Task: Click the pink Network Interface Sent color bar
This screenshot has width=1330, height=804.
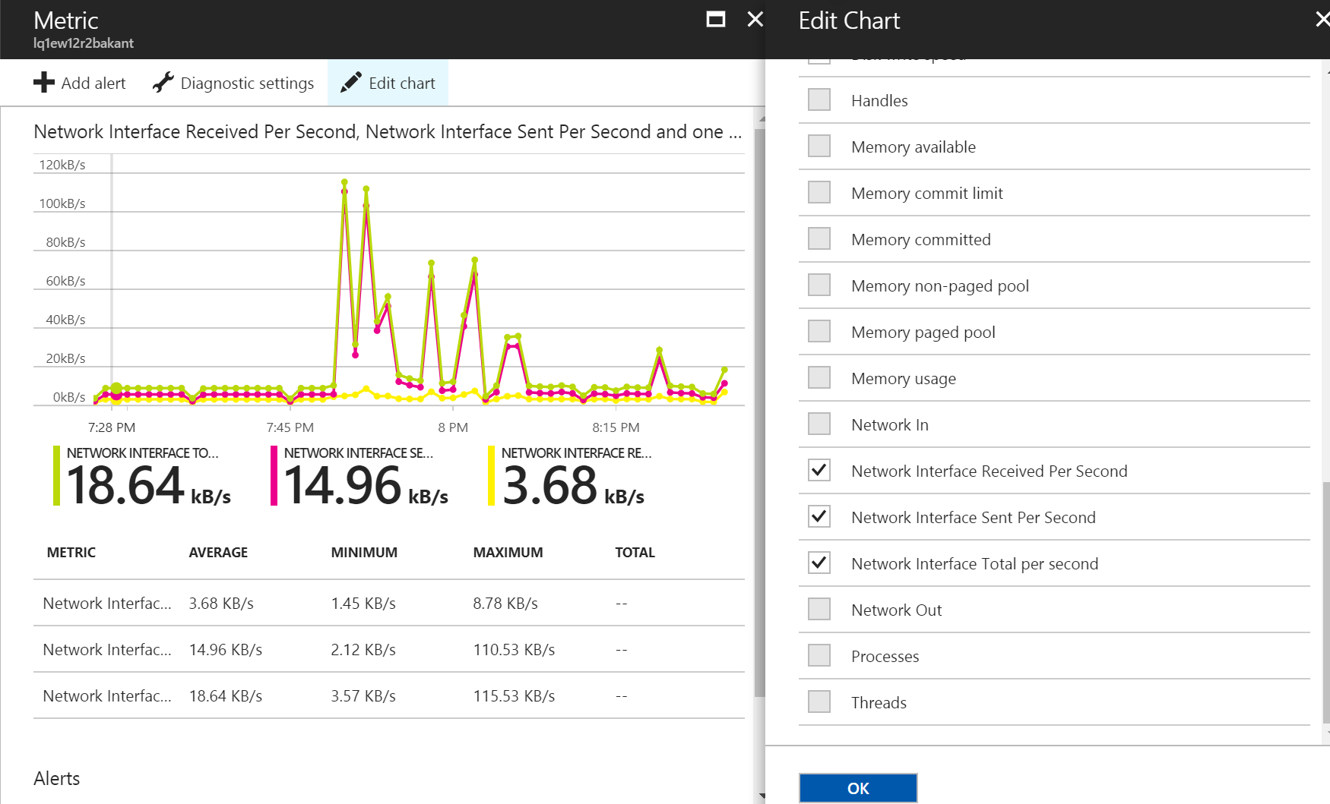Action: click(x=274, y=476)
